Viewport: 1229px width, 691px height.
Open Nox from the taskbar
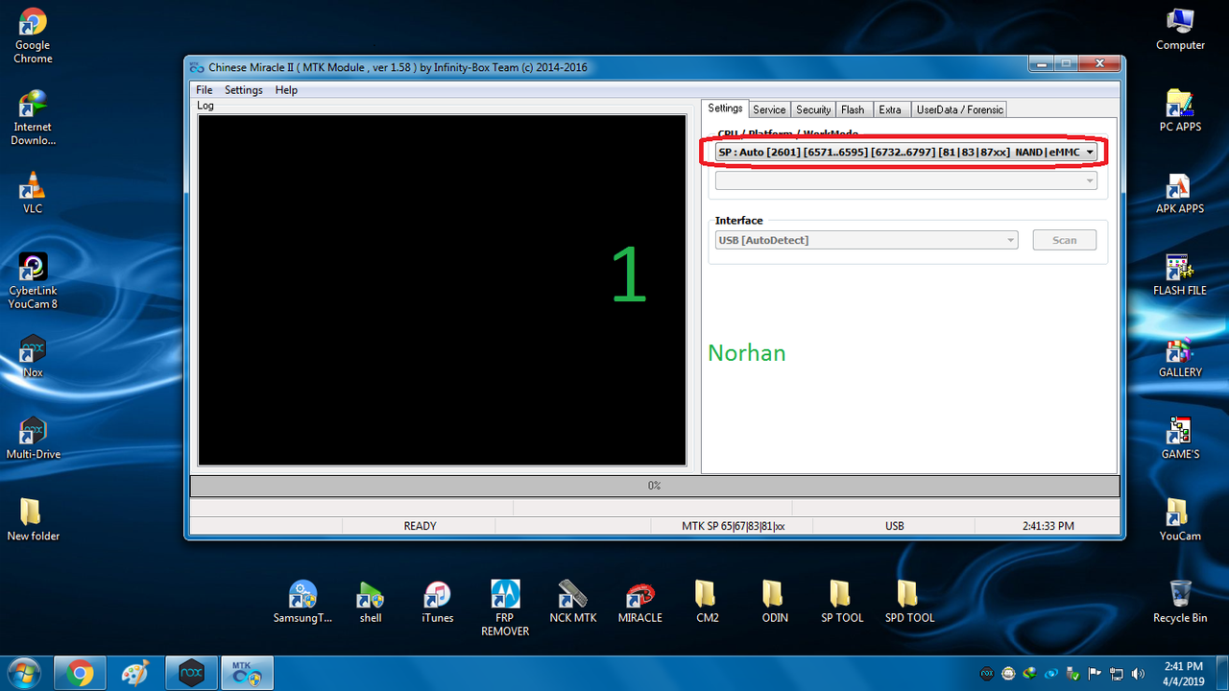[191, 674]
